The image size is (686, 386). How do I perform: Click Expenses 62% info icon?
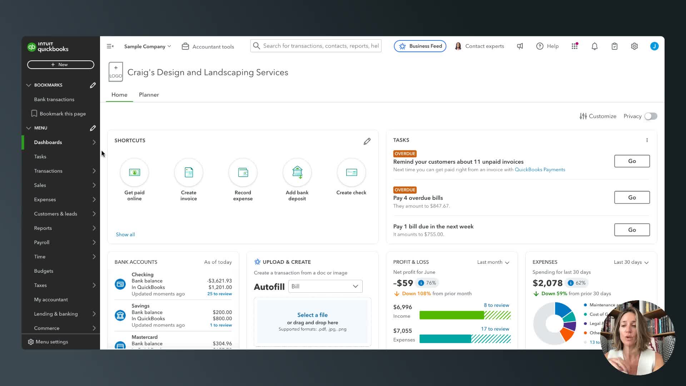pyautogui.click(x=571, y=283)
